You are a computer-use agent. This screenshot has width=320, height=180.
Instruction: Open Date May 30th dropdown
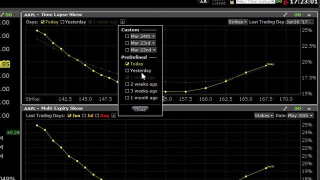tap(300, 115)
